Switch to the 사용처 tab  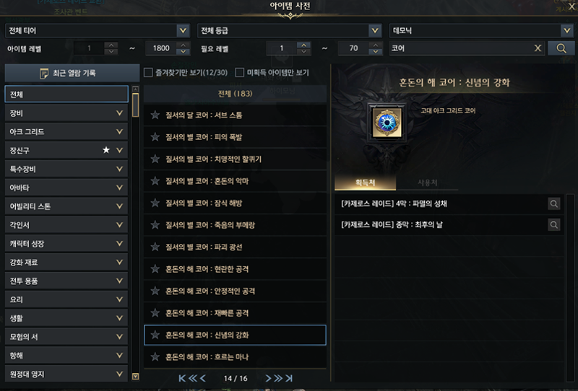pos(427,183)
